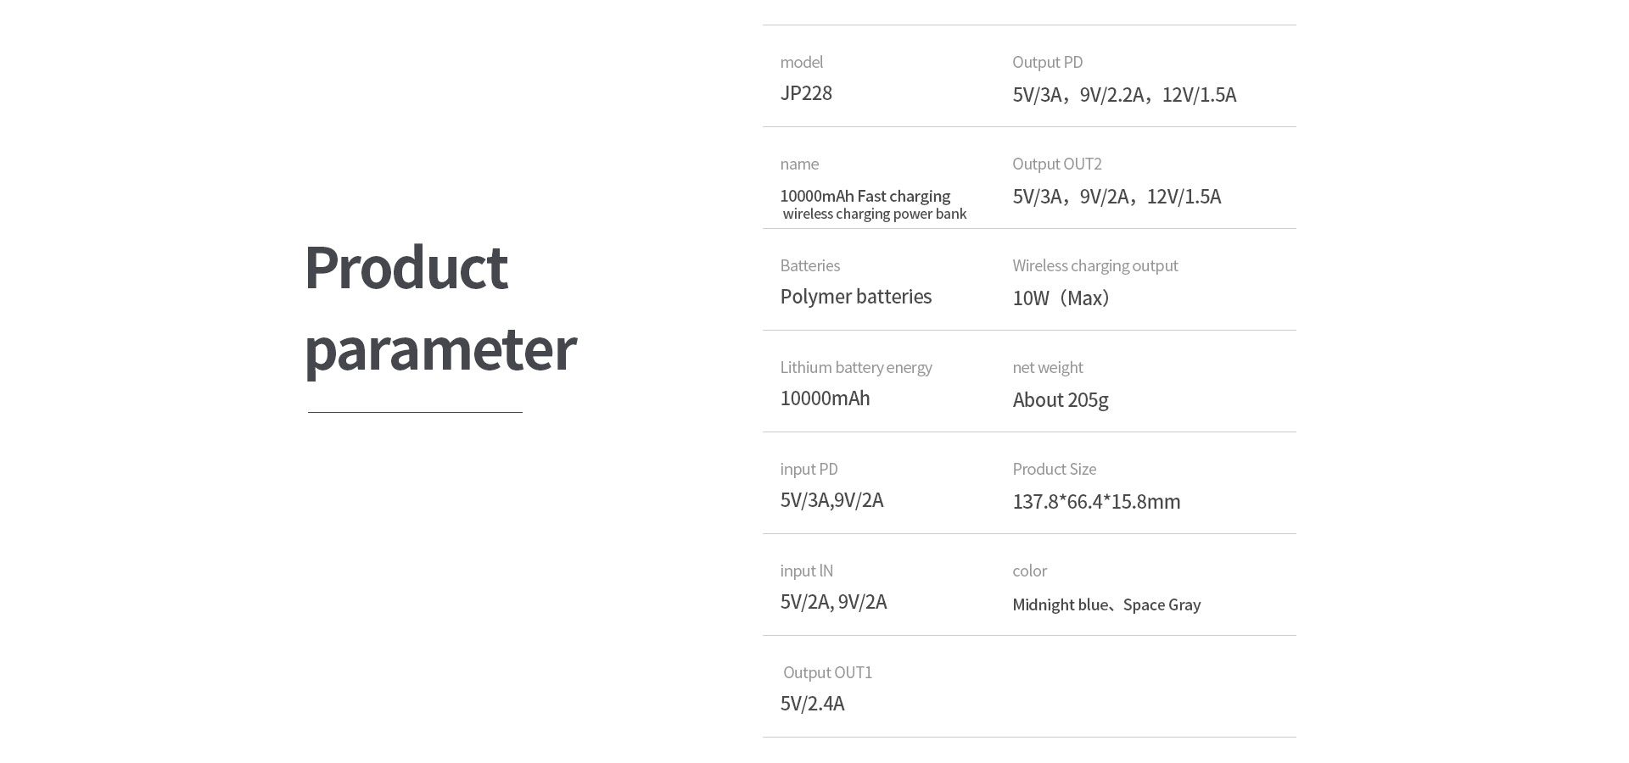Click the "Midnight blue" color text
Viewport: 1629px width, 763px height.
point(1060,604)
